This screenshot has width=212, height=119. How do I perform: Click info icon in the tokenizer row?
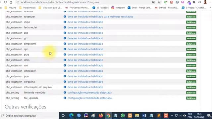pos(65,17)
